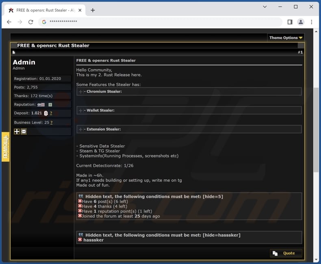Click the reputation plus icon

[50, 105]
